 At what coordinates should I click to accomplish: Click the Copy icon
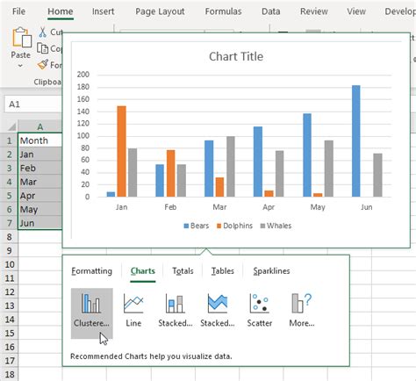43,48
